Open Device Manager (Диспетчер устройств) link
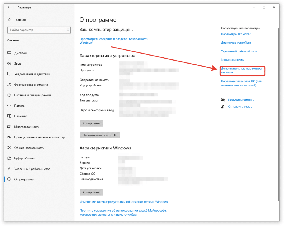 [x=236, y=43]
